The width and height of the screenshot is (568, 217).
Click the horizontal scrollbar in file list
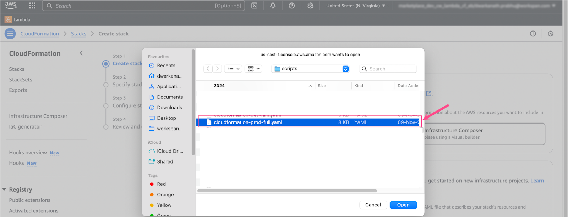coord(287,190)
